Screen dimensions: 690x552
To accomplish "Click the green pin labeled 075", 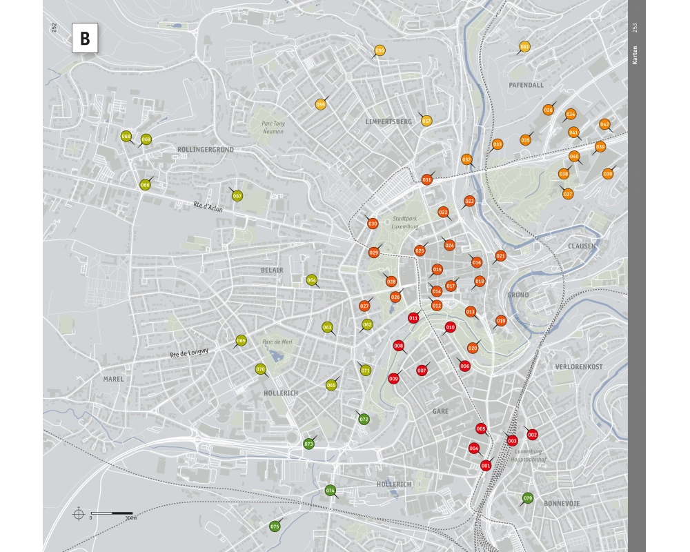I will 275,526.
